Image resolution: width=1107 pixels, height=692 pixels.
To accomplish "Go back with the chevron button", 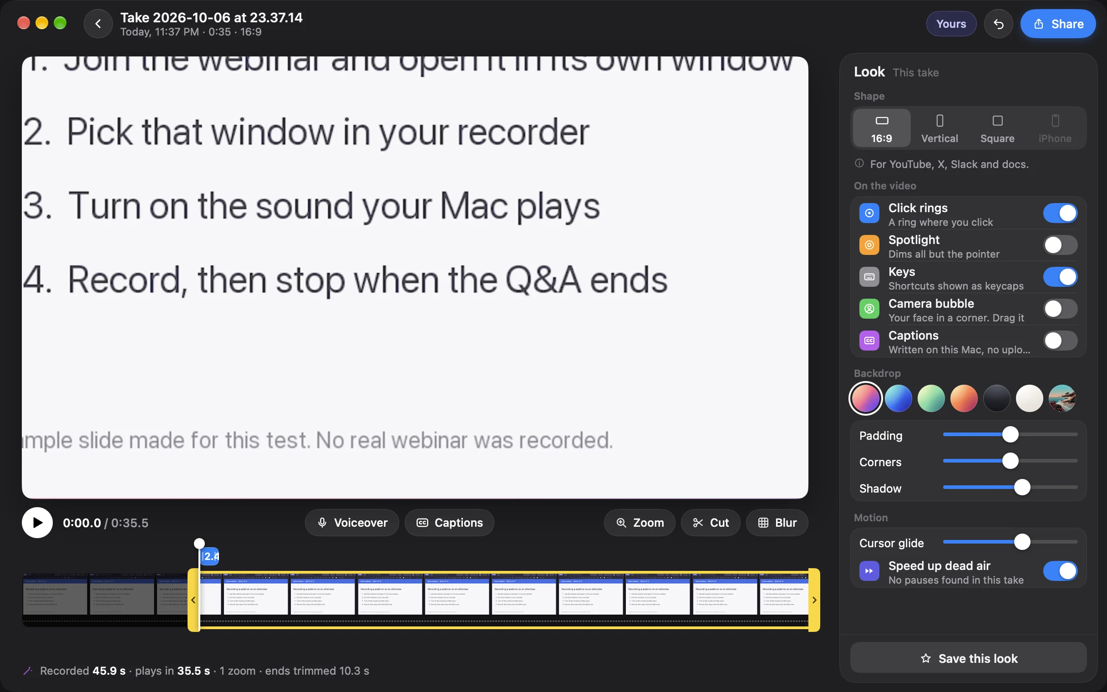I will (98, 24).
